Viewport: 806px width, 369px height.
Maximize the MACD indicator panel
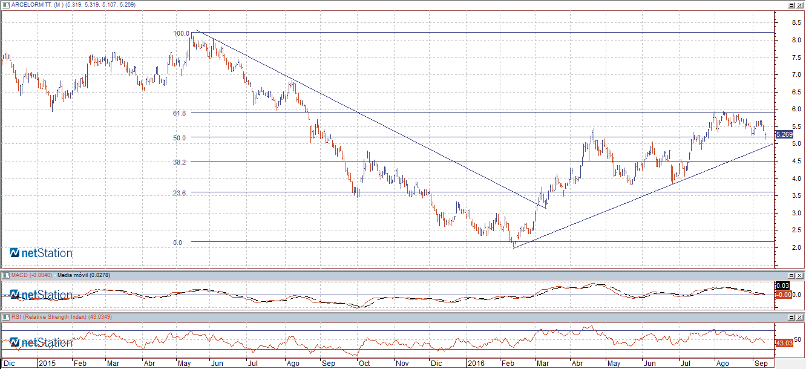point(792,275)
